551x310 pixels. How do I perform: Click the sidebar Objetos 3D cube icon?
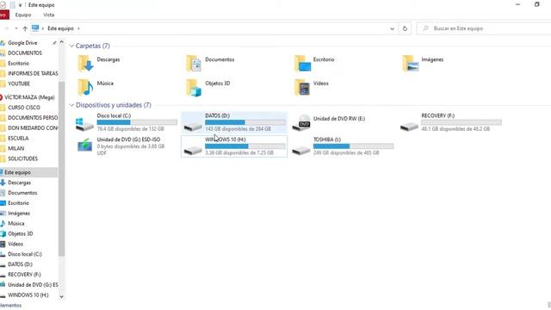point(3,233)
